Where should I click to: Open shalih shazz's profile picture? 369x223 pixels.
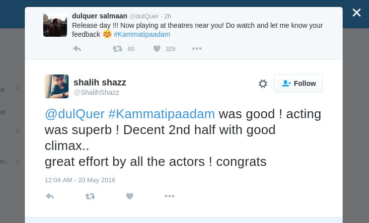(57, 86)
